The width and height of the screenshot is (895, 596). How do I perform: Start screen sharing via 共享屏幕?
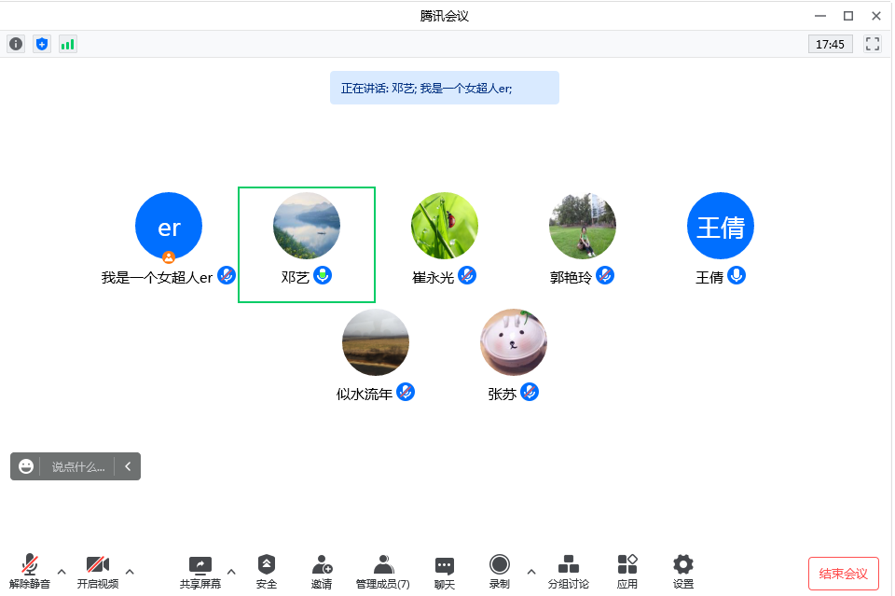(x=200, y=572)
